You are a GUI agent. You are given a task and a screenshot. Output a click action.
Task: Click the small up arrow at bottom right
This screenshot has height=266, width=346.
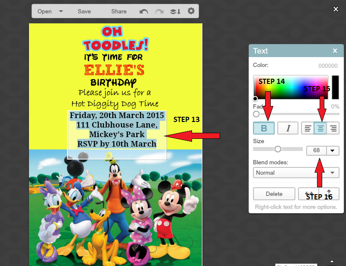coord(332,261)
